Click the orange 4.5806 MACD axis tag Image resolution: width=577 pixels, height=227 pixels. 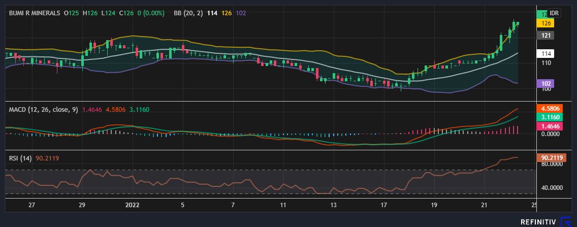tap(549, 109)
